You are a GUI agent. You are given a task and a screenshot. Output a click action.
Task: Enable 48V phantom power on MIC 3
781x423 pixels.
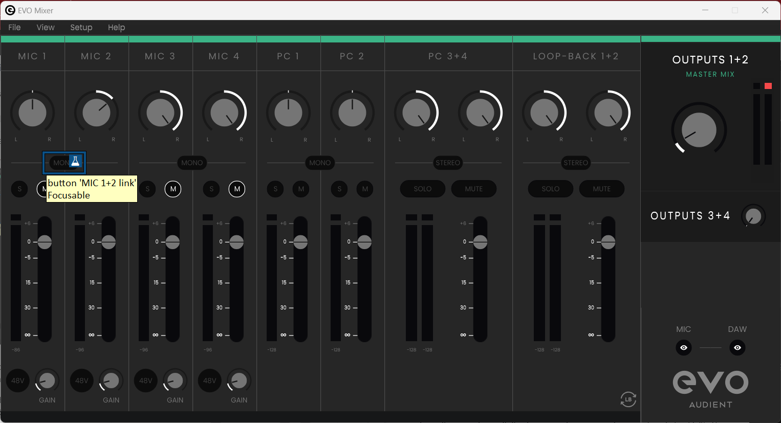pyautogui.click(x=146, y=381)
